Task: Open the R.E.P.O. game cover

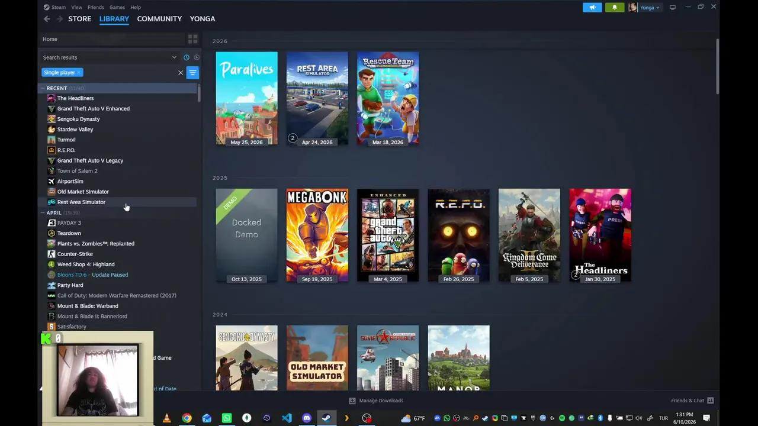Action: [x=459, y=235]
